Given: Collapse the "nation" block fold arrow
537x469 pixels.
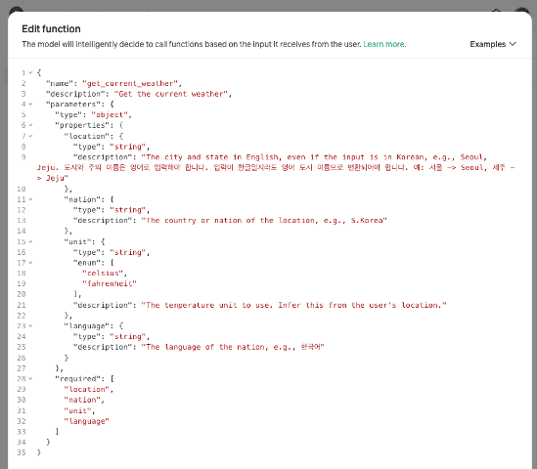Looking at the screenshot, I should [30, 199].
